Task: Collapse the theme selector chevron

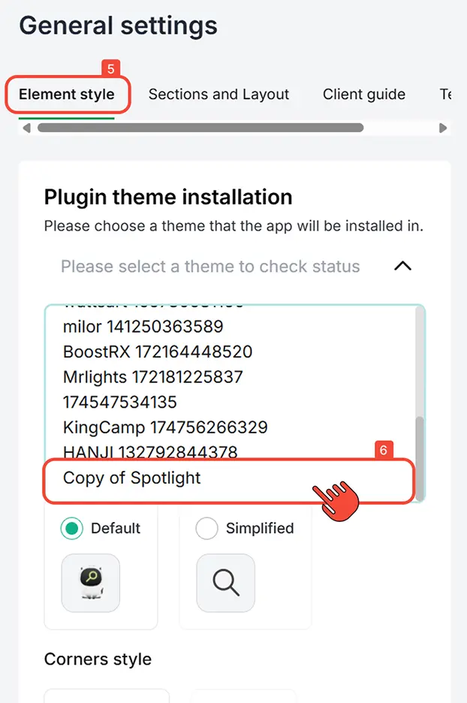Action: [402, 266]
